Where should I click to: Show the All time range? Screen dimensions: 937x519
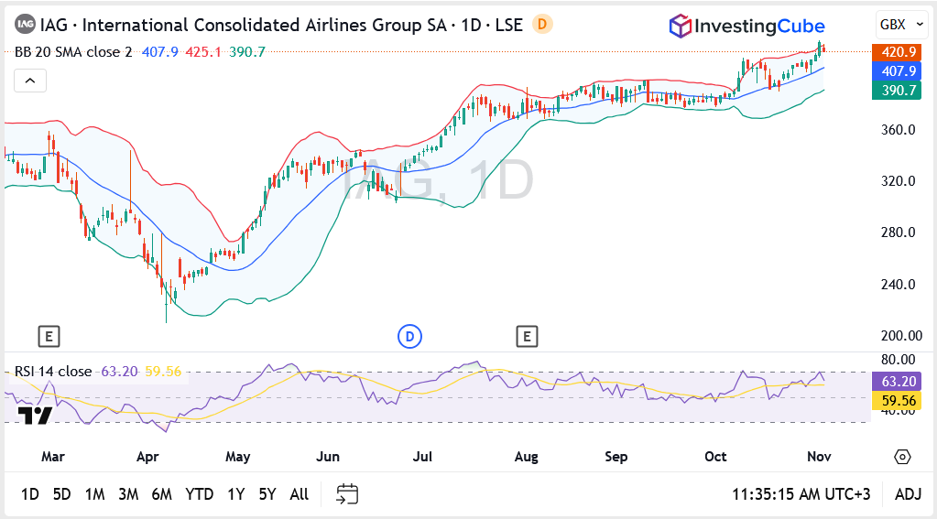pos(299,494)
